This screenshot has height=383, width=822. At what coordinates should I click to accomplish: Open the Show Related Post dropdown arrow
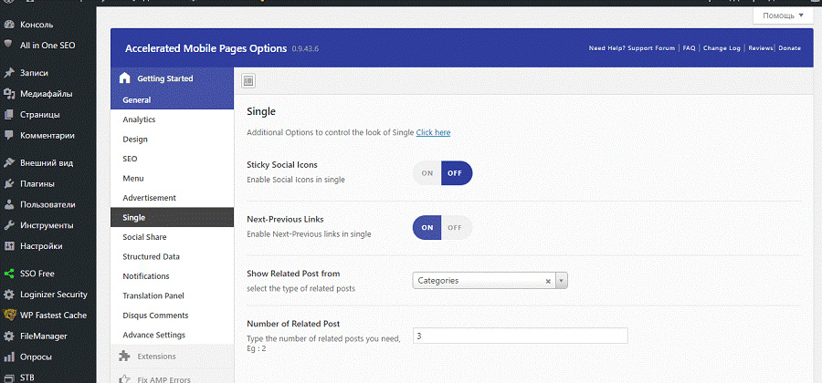562,281
